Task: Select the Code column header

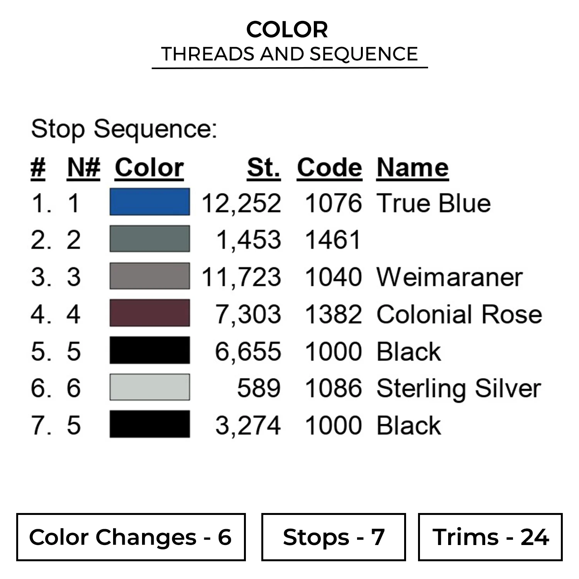Action: tap(330, 168)
